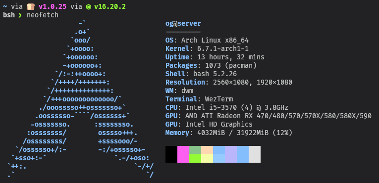Click the dull green upper color swatch
The image size is (379, 183).
coord(195,150)
